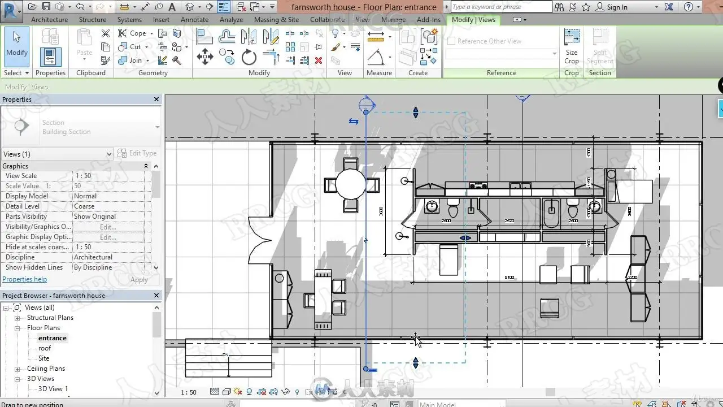
Task: Click Edit button for Graphic Display Options
Action: [x=108, y=237]
